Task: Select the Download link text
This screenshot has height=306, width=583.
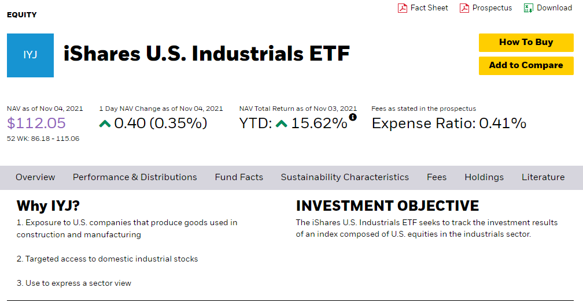Action: (x=554, y=8)
